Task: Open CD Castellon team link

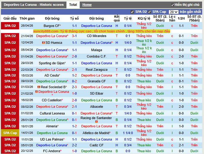Action: coord(51,100)
